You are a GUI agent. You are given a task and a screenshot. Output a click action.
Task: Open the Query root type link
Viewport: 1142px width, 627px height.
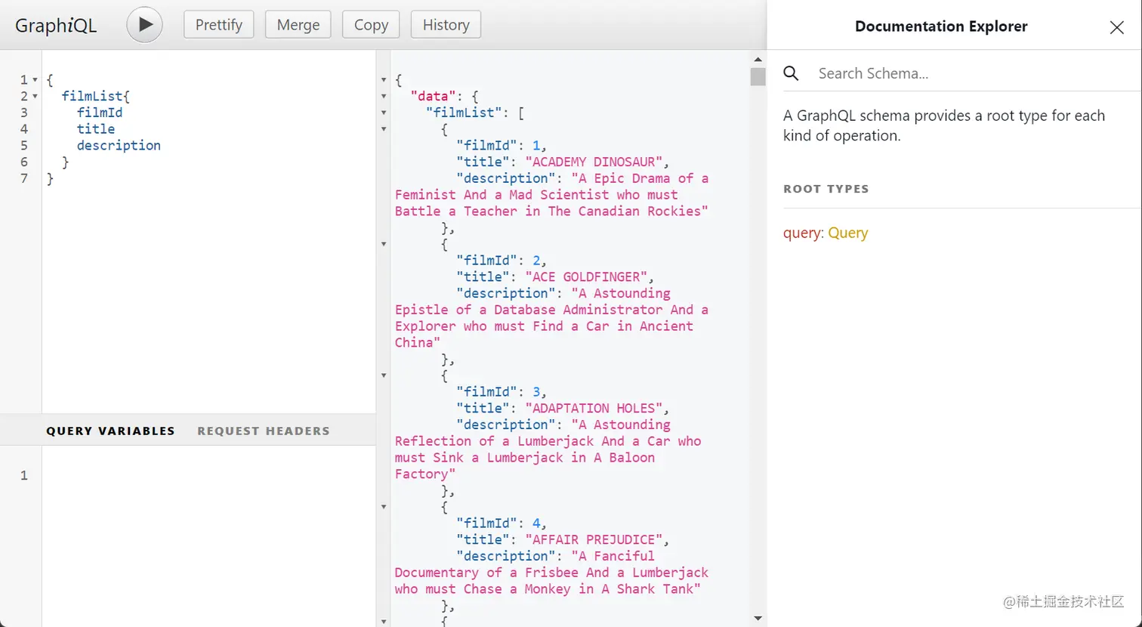click(847, 233)
